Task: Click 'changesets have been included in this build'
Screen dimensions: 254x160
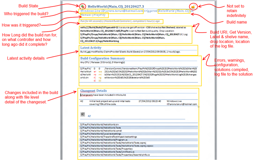Action: pyautogui.click(x=103, y=95)
